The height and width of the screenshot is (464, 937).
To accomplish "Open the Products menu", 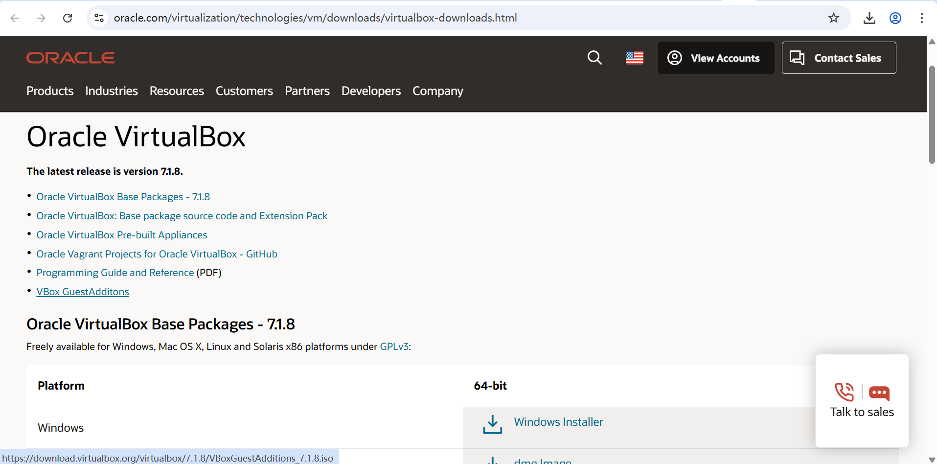I will click(50, 91).
